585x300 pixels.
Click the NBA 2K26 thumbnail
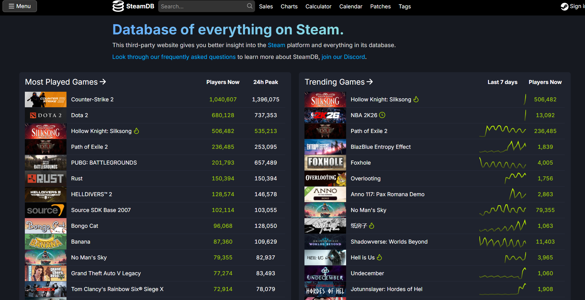point(325,115)
